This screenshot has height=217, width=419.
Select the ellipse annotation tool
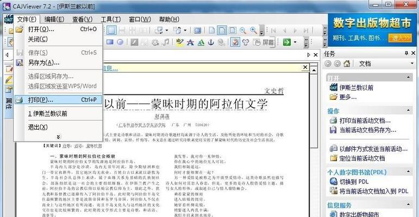click(x=120, y=42)
